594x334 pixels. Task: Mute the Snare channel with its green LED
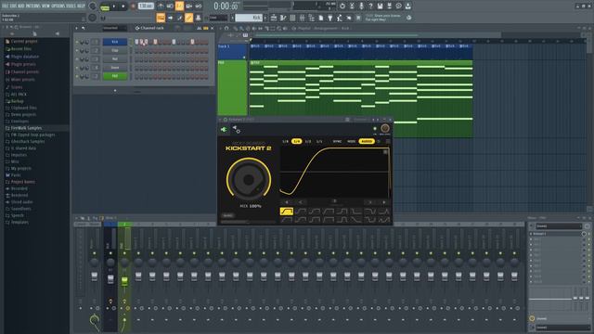point(77,68)
